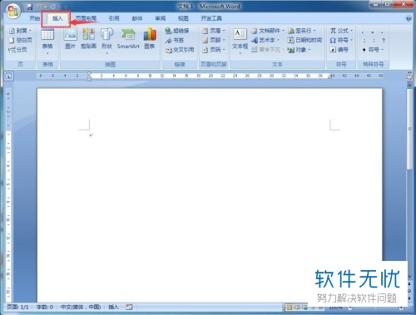
Task: Click the 页面: 1/1 status bar indicator
Action: pyautogui.click(x=18, y=307)
